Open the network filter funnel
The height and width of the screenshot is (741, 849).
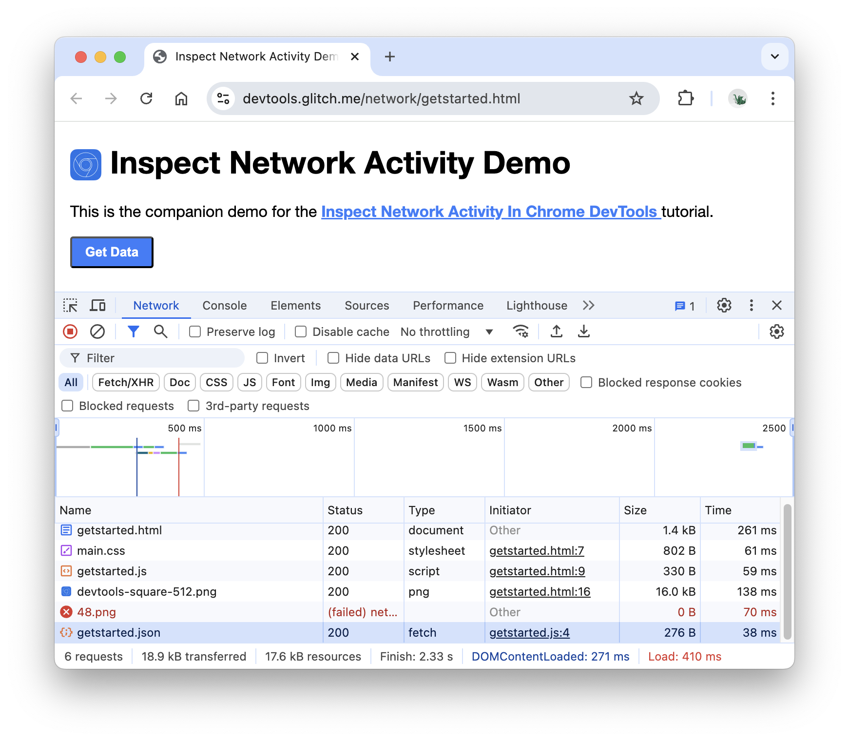[x=133, y=331]
